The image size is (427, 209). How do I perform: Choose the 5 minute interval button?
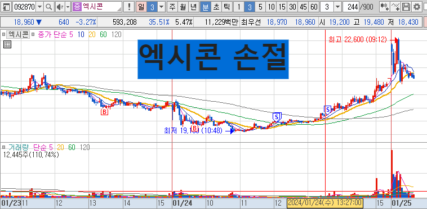click(x=260, y=7)
